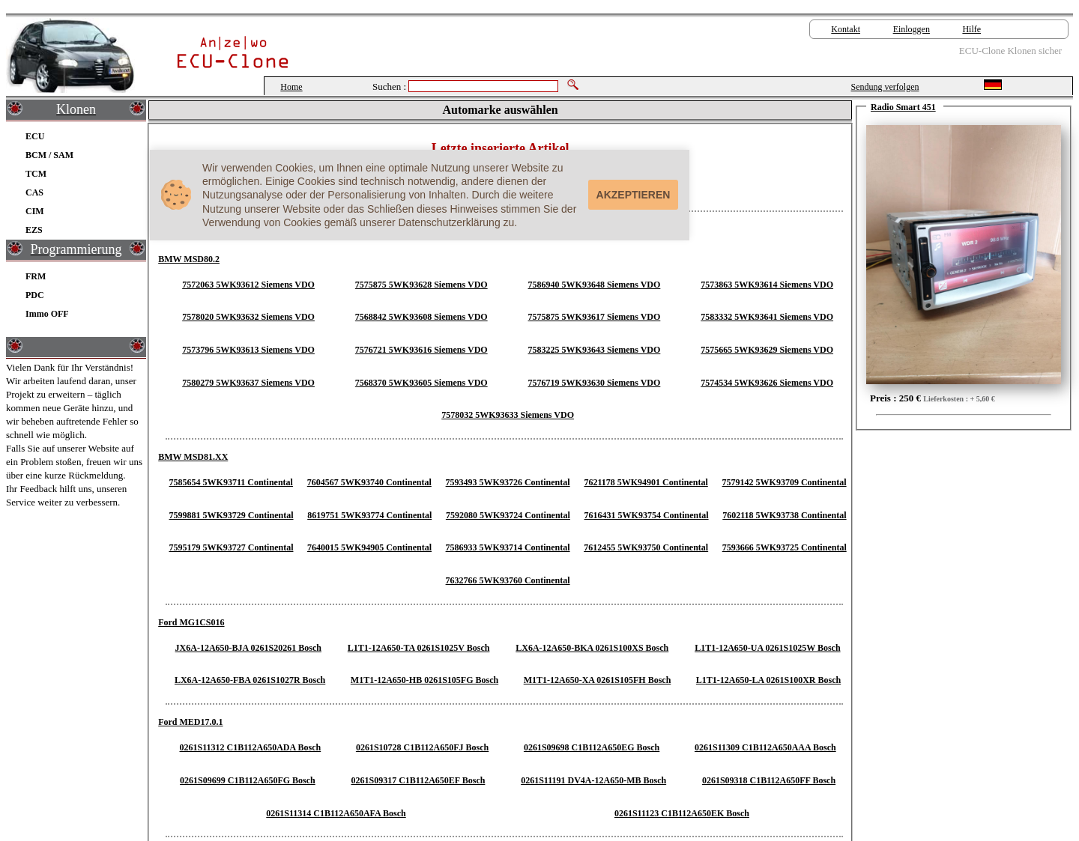Screen dimensions: 1079x841
Task: Open the Ford MG1CS016 category link
Action: 191,622
